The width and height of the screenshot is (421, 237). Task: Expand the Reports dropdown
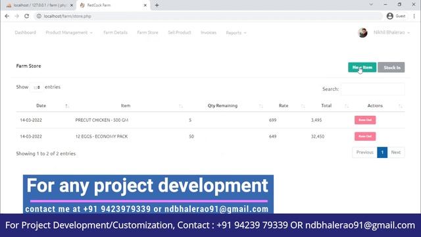(236, 33)
